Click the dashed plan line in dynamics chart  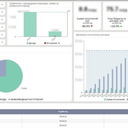[x=107, y=50]
